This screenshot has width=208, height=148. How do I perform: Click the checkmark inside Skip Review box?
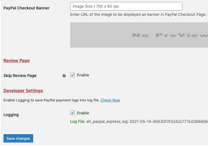(x=73, y=75)
